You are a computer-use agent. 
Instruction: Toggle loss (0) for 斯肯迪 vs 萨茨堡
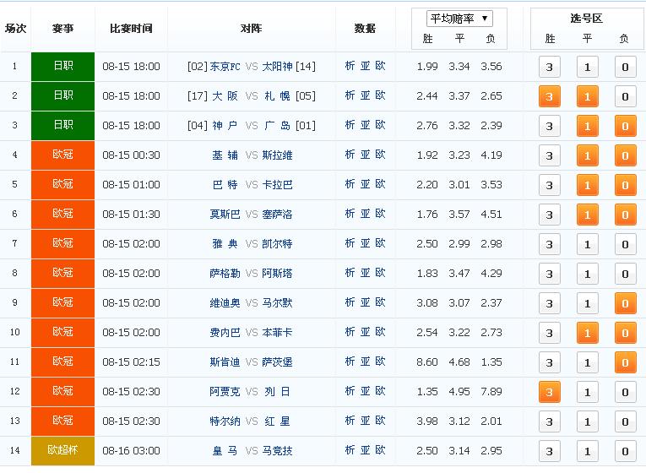tap(625, 362)
